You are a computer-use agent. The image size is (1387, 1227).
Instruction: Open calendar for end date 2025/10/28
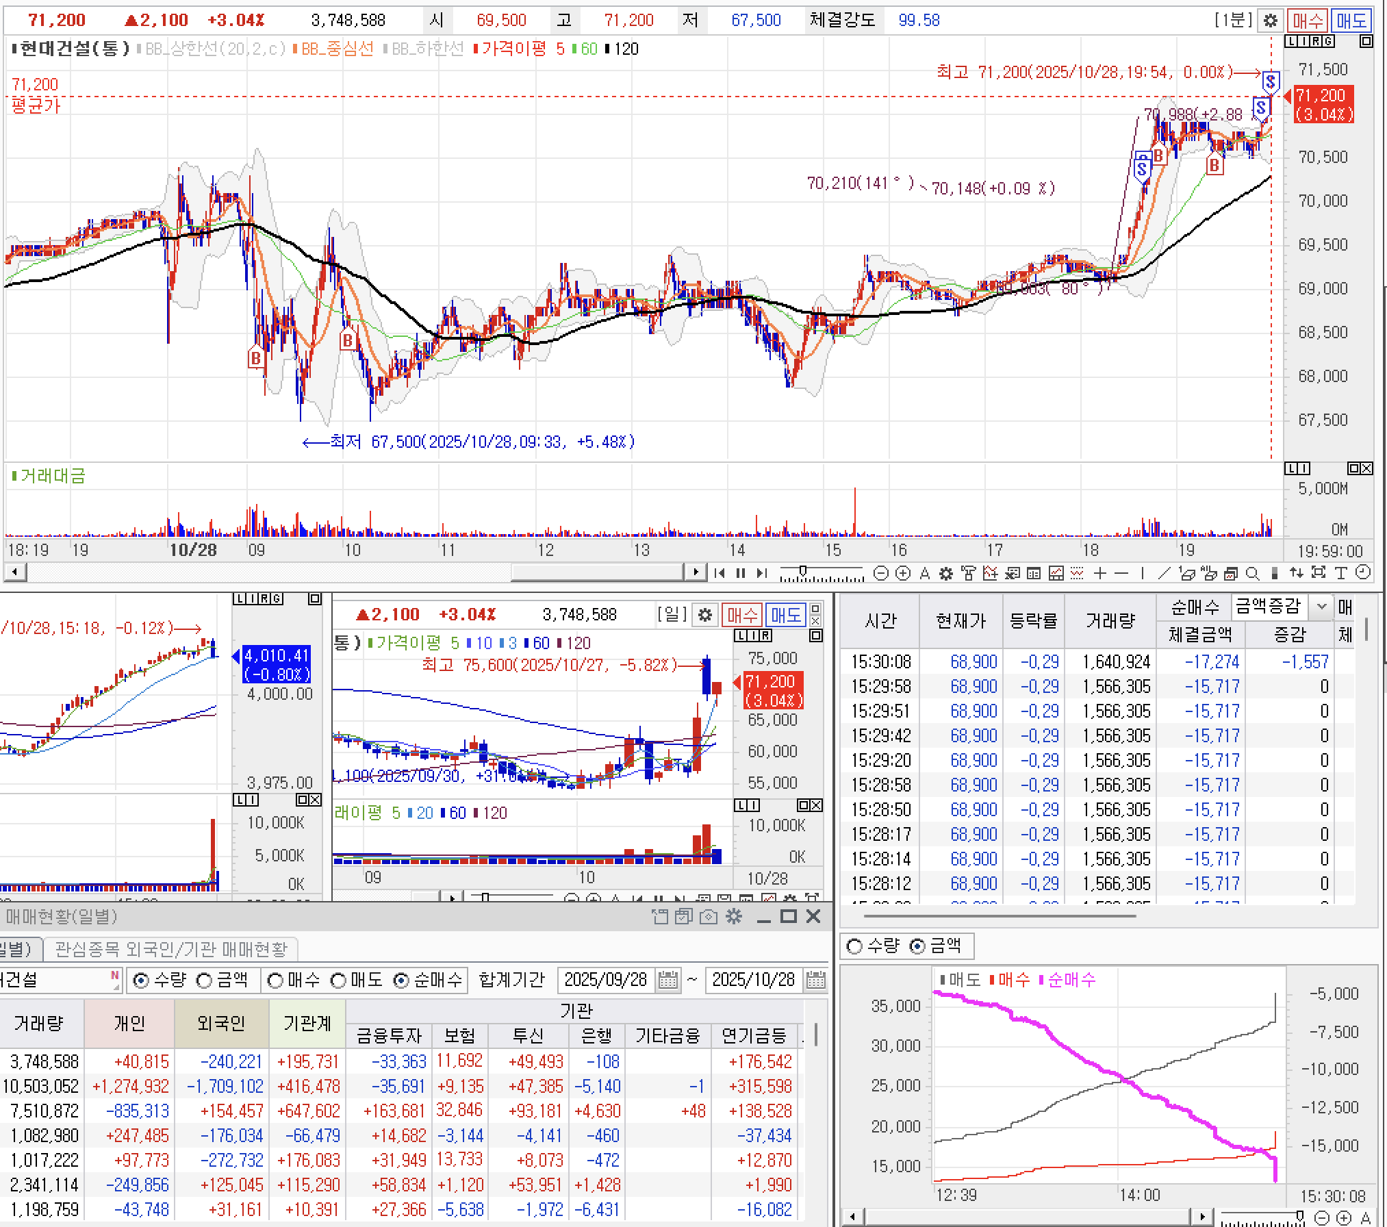click(x=815, y=981)
